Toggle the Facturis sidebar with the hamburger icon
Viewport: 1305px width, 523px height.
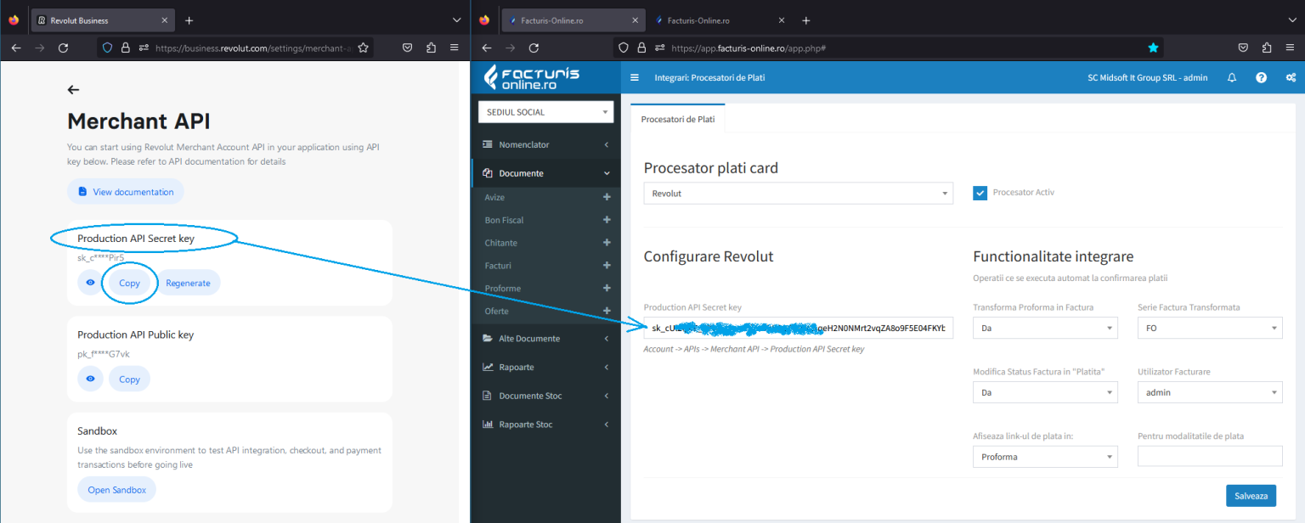click(635, 78)
